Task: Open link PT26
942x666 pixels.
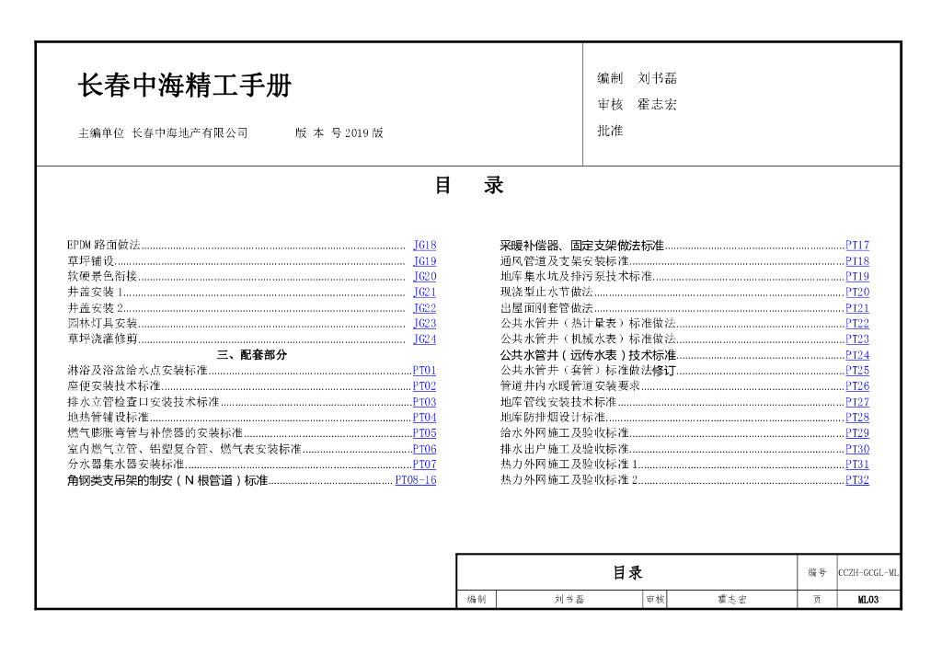Action: pyautogui.click(x=857, y=386)
